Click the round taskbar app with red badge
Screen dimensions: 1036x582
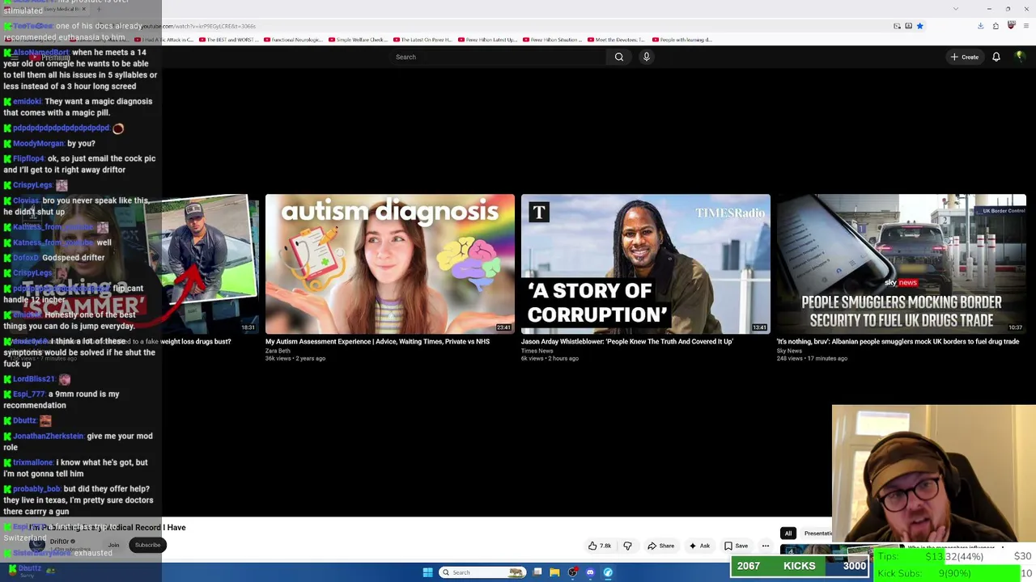click(x=573, y=572)
